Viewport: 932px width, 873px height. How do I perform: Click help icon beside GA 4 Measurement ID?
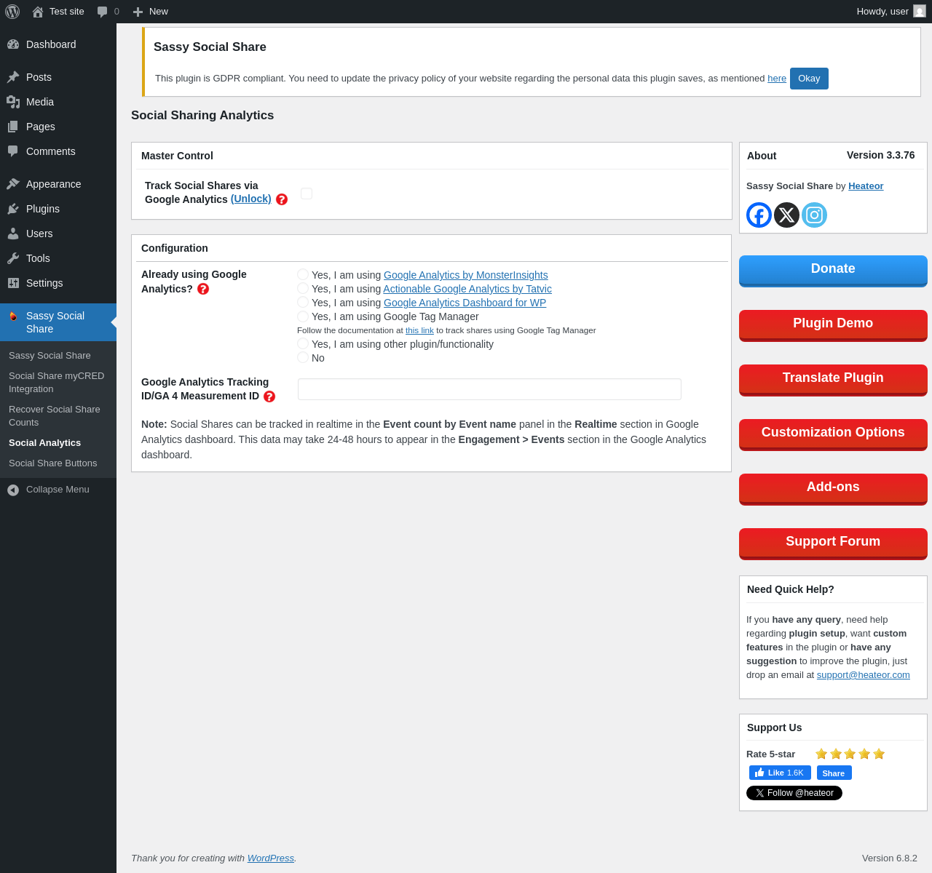click(269, 396)
